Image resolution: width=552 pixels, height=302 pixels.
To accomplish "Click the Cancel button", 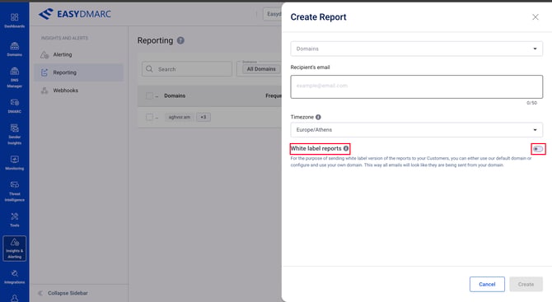I will click(x=487, y=284).
